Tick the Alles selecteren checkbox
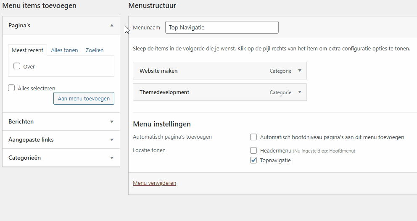This screenshot has height=221, width=417. click(x=12, y=88)
